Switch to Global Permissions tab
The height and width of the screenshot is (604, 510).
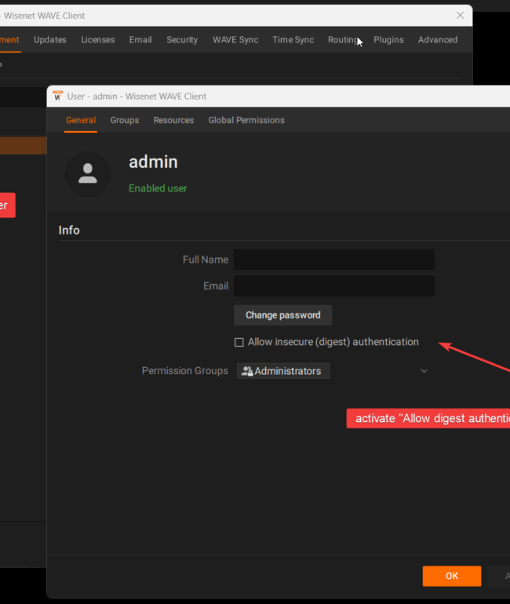tap(246, 120)
